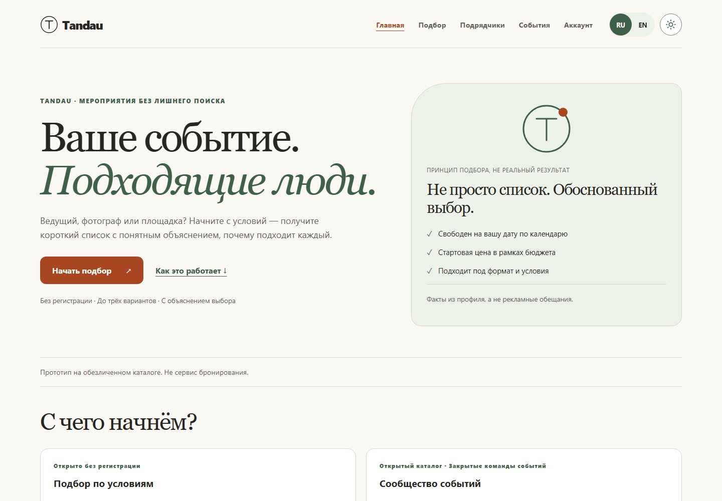Click the Ваше событие headline

tap(169, 137)
